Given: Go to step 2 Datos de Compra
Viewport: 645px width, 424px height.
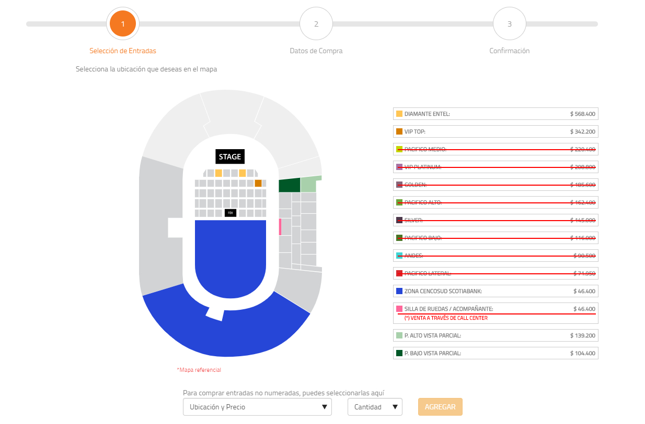Looking at the screenshot, I should [x=316, y=24].
